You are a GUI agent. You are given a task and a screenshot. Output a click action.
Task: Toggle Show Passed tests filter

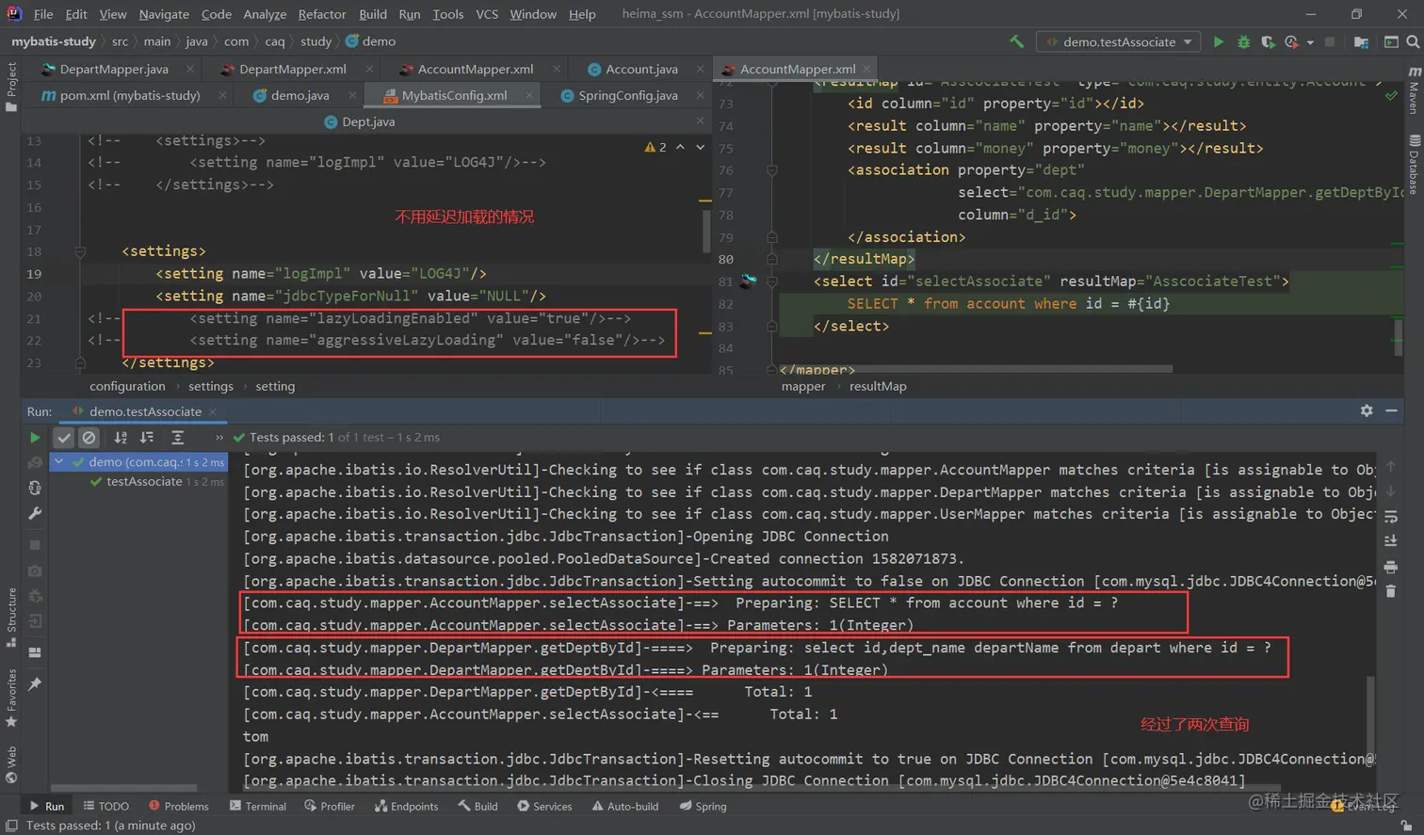click(64, 438)
